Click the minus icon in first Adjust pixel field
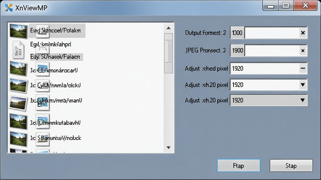This screenshot has height=180, width=321. 303,68
